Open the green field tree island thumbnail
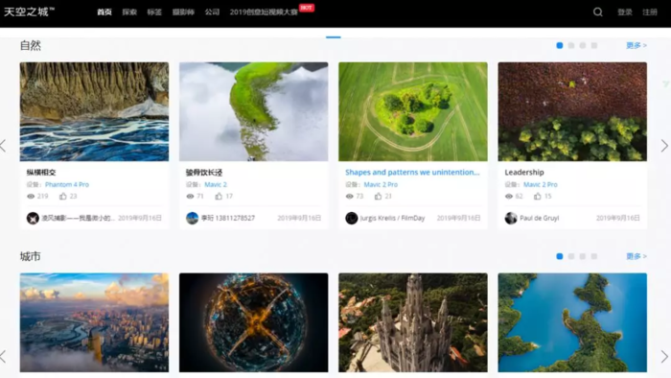The image size is (671, 378). (x=413, y=111)
